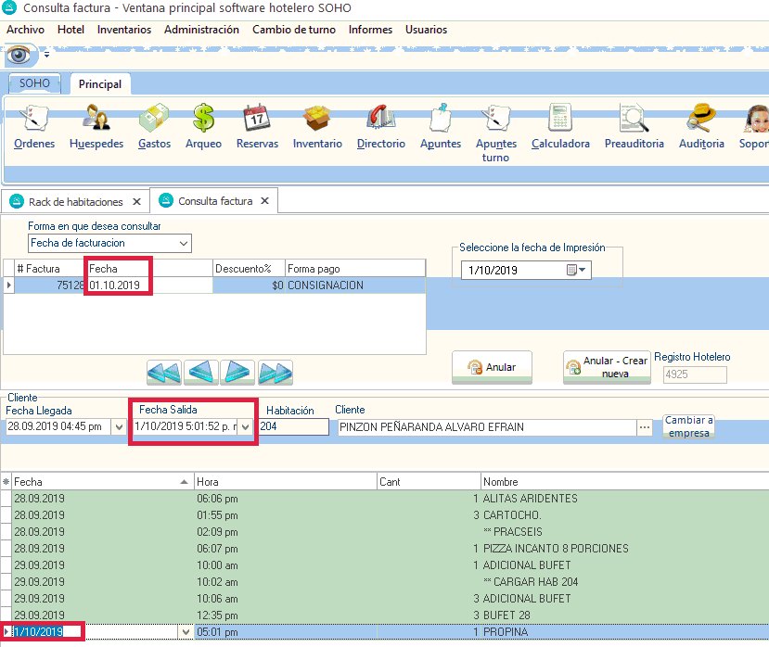Expand the Fecha Llegada date dropdown
Screen dimensions: 769x647
(118, 427)
